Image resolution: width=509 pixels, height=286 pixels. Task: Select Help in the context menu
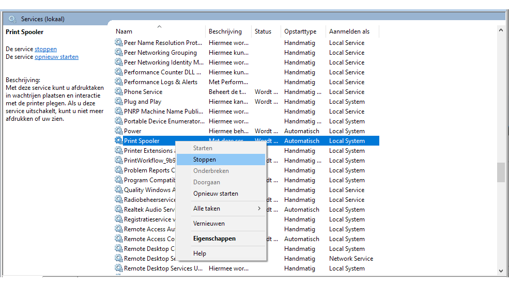click(221, 253)
